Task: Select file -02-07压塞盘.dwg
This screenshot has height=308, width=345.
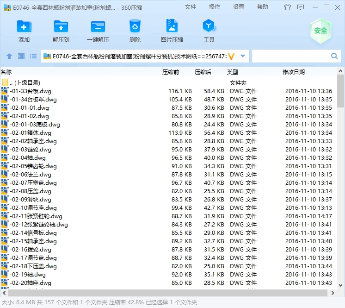Action: coord(33,183)
